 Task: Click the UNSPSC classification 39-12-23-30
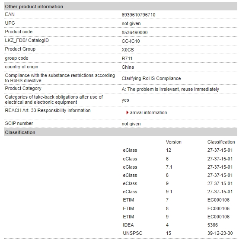220,233
